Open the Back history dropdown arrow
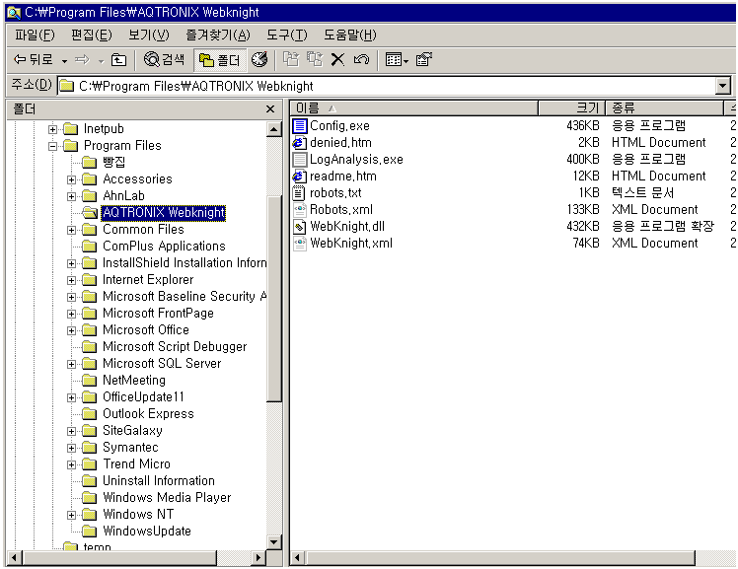Viewport: 738px width, 569px height. pyautogui.click(x=64, y=61)
